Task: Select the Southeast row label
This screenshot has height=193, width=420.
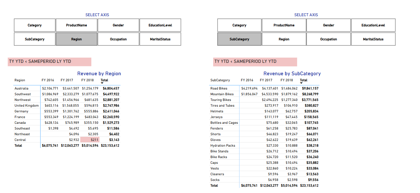Action: (x=22, y=128)
